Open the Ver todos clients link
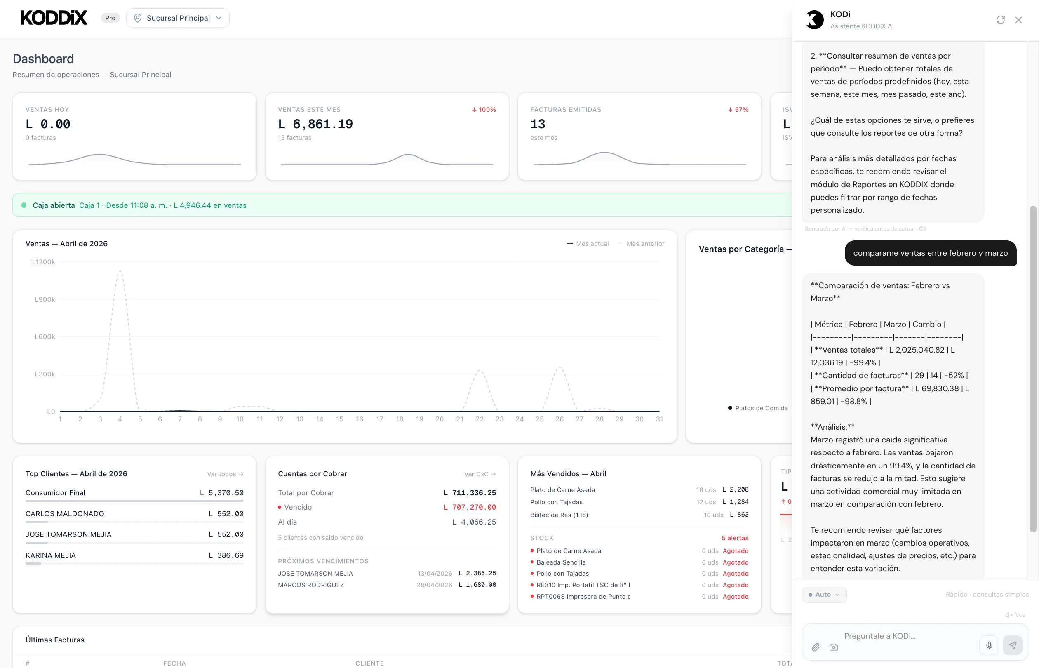1039x668 pixels. (x=225, y=474)
